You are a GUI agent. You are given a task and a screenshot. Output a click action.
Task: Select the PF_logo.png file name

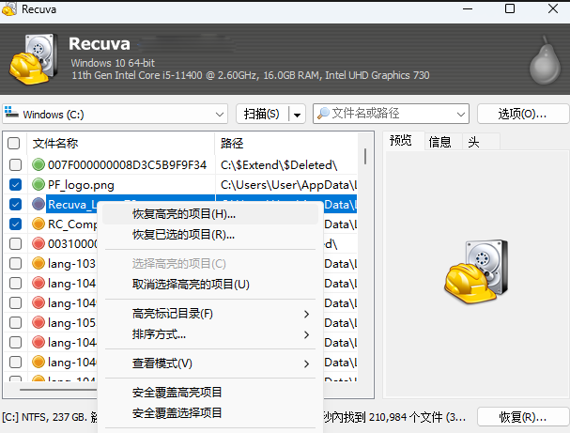click(81, 185)
